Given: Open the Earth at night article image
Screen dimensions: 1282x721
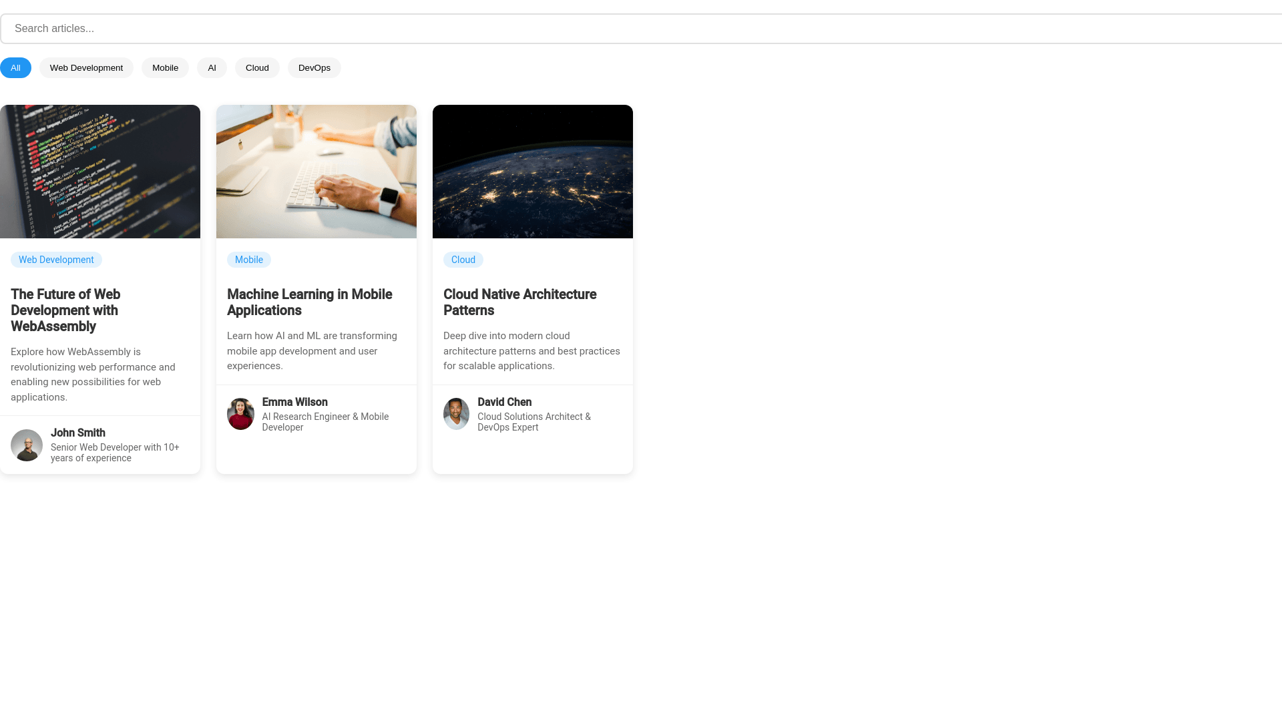Looking at the screenshot, I should [x=533, y=172].
